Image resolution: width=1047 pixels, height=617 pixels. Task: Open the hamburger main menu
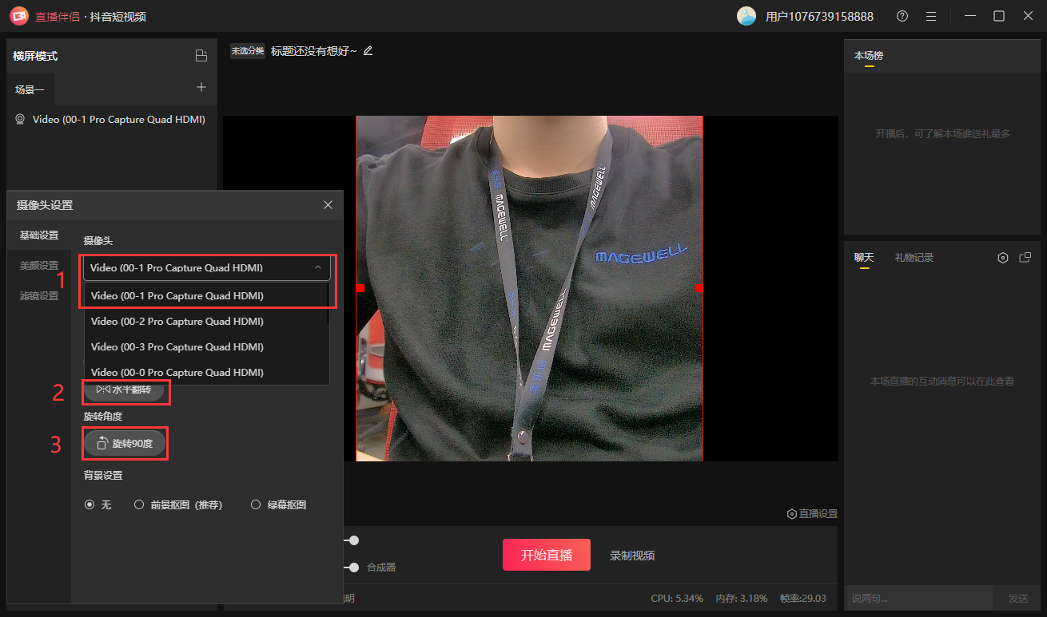[x=930, y=16]
